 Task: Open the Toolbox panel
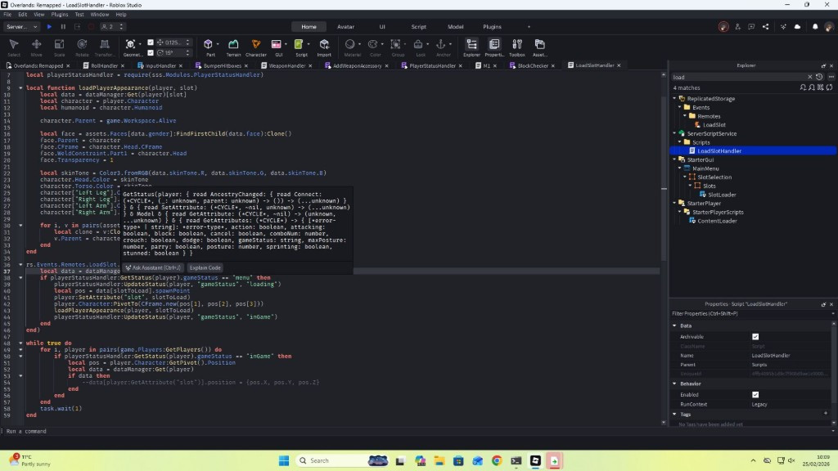point(516,46)
